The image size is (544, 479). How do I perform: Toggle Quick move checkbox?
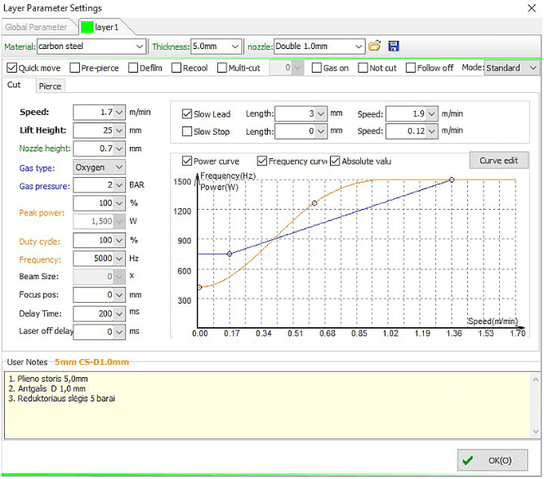click(11, 68)
